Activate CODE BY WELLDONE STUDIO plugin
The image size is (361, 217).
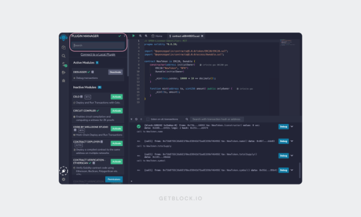click(x=117, y=128)
